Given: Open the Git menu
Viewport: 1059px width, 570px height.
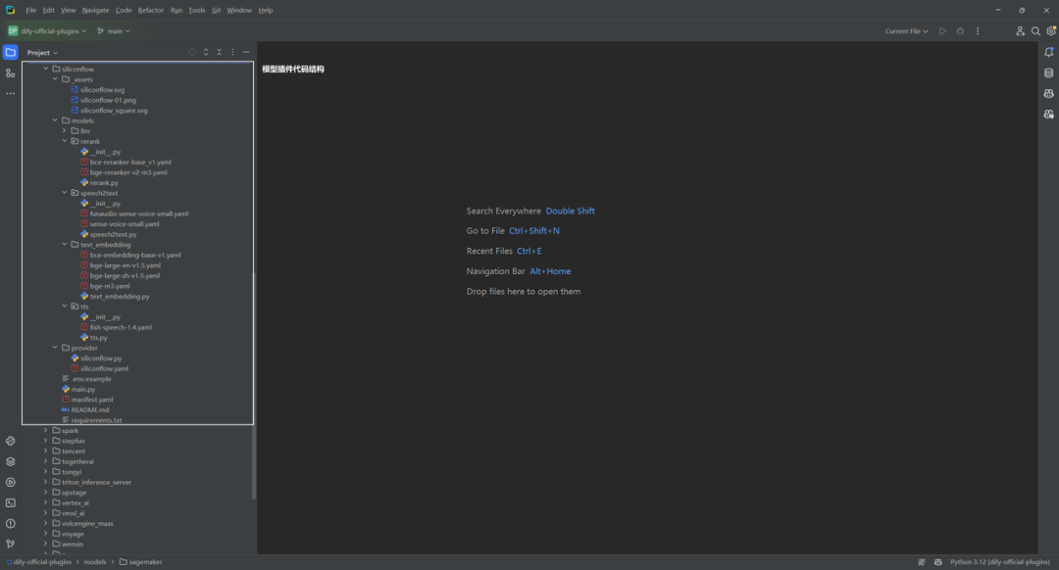Looking at the screenshot, I should tap(216, 10).
